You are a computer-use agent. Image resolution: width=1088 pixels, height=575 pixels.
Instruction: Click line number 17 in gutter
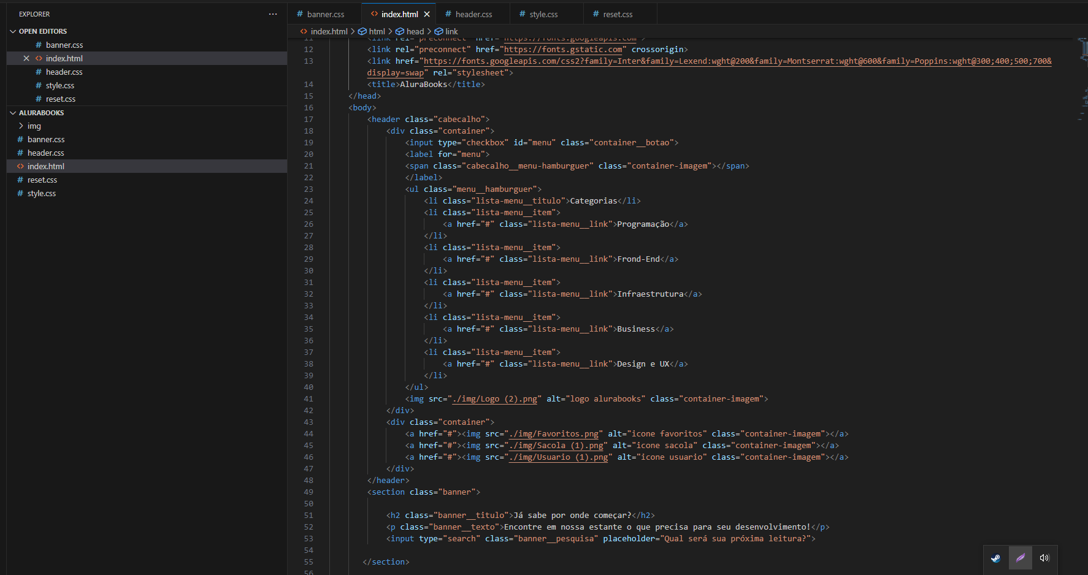pos(308,119)
